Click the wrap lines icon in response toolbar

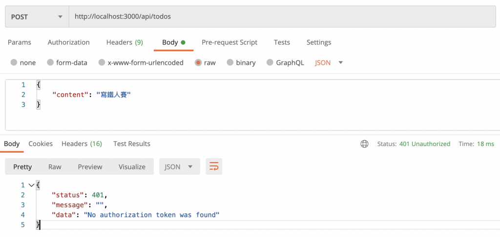tap(214, 167)
